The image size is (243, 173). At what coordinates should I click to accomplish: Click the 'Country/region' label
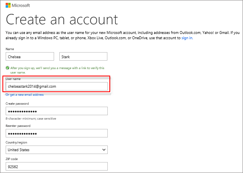pos(16,142)
